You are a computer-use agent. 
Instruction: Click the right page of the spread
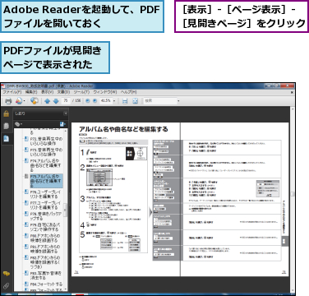234,199
